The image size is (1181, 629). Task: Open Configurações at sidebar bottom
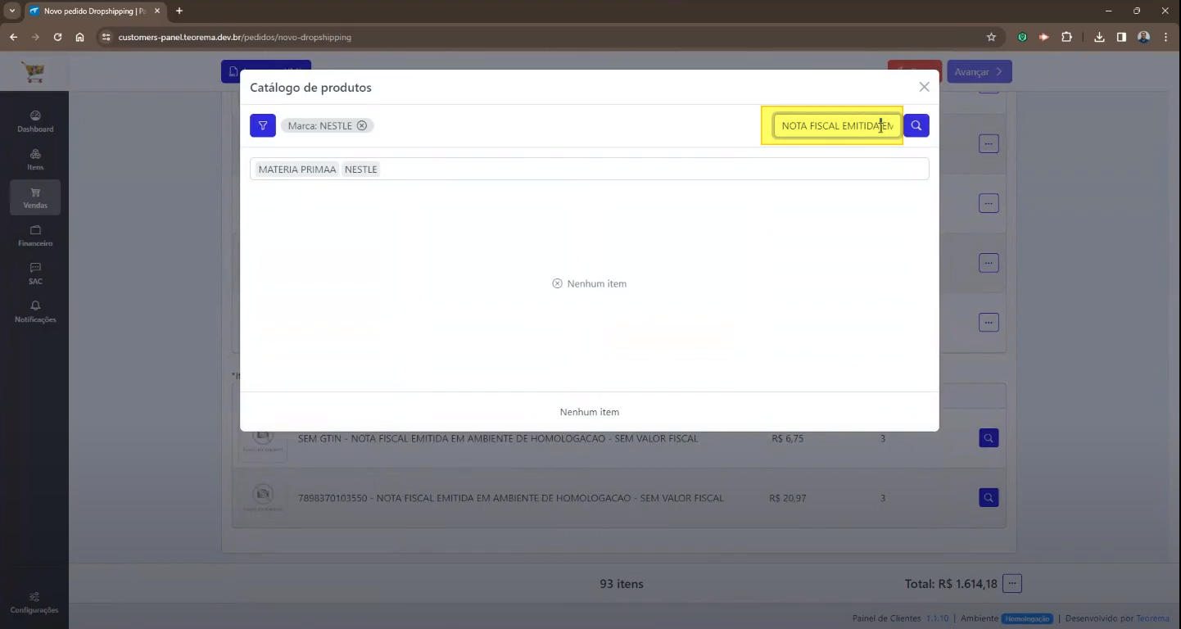pos(34,603)
